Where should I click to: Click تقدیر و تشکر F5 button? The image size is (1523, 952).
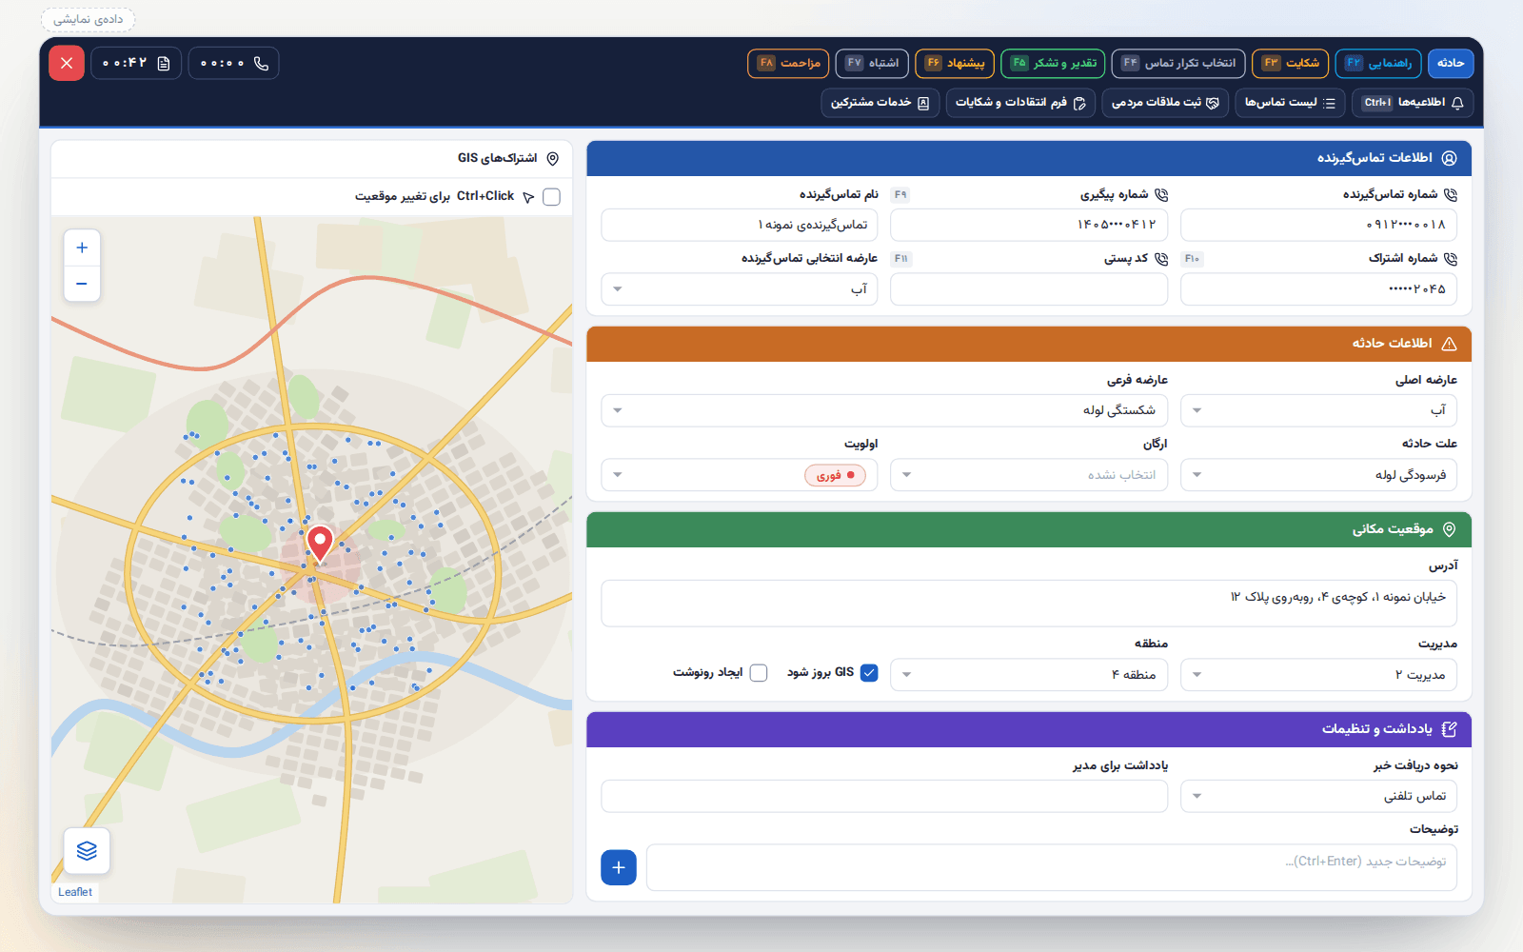click(1053, 63)
